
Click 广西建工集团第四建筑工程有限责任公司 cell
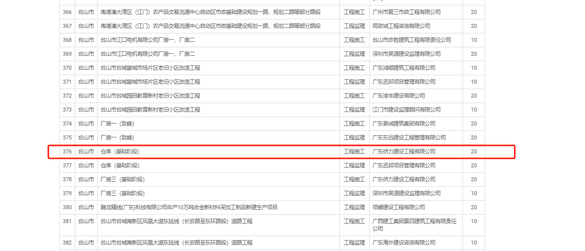[415, 225]
